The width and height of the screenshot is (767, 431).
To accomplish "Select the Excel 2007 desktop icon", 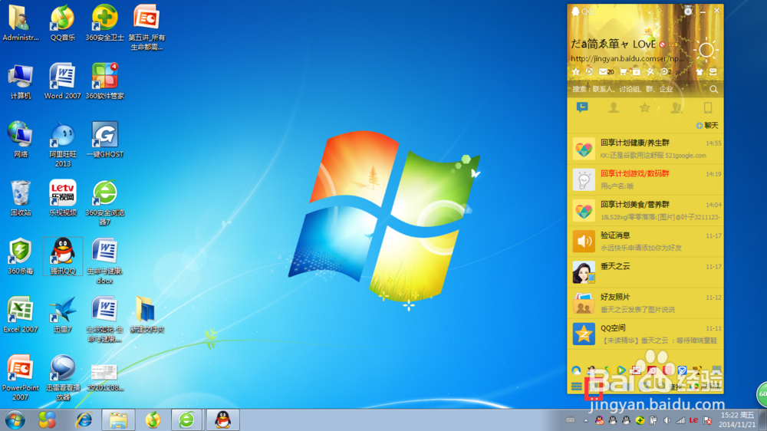I will click(x=20, y=314).
